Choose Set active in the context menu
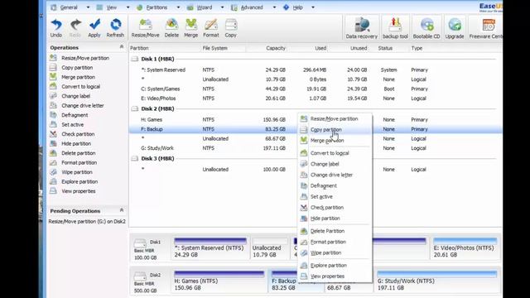This screenshot has width=530, height=298. pos(335,197)
